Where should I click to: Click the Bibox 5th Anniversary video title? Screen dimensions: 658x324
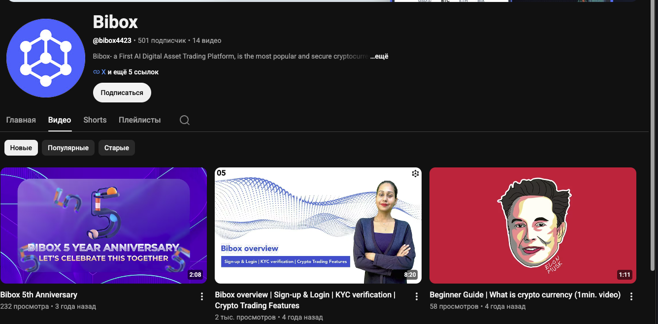[x=39, y=294]
